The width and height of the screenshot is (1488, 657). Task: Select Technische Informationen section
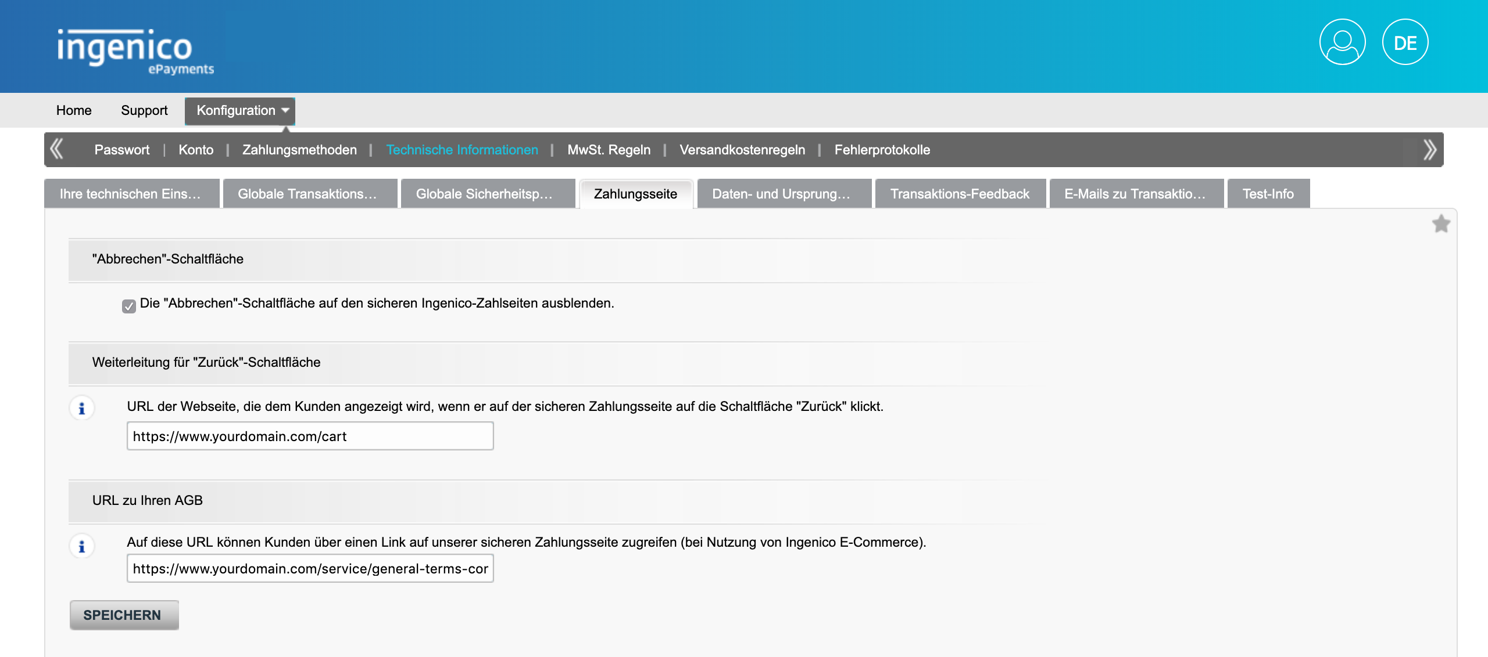pos(462,150)
